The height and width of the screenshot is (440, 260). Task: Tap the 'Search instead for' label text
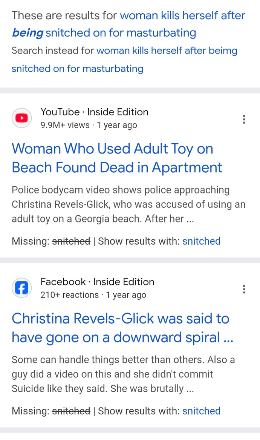[x=53, y=51]
